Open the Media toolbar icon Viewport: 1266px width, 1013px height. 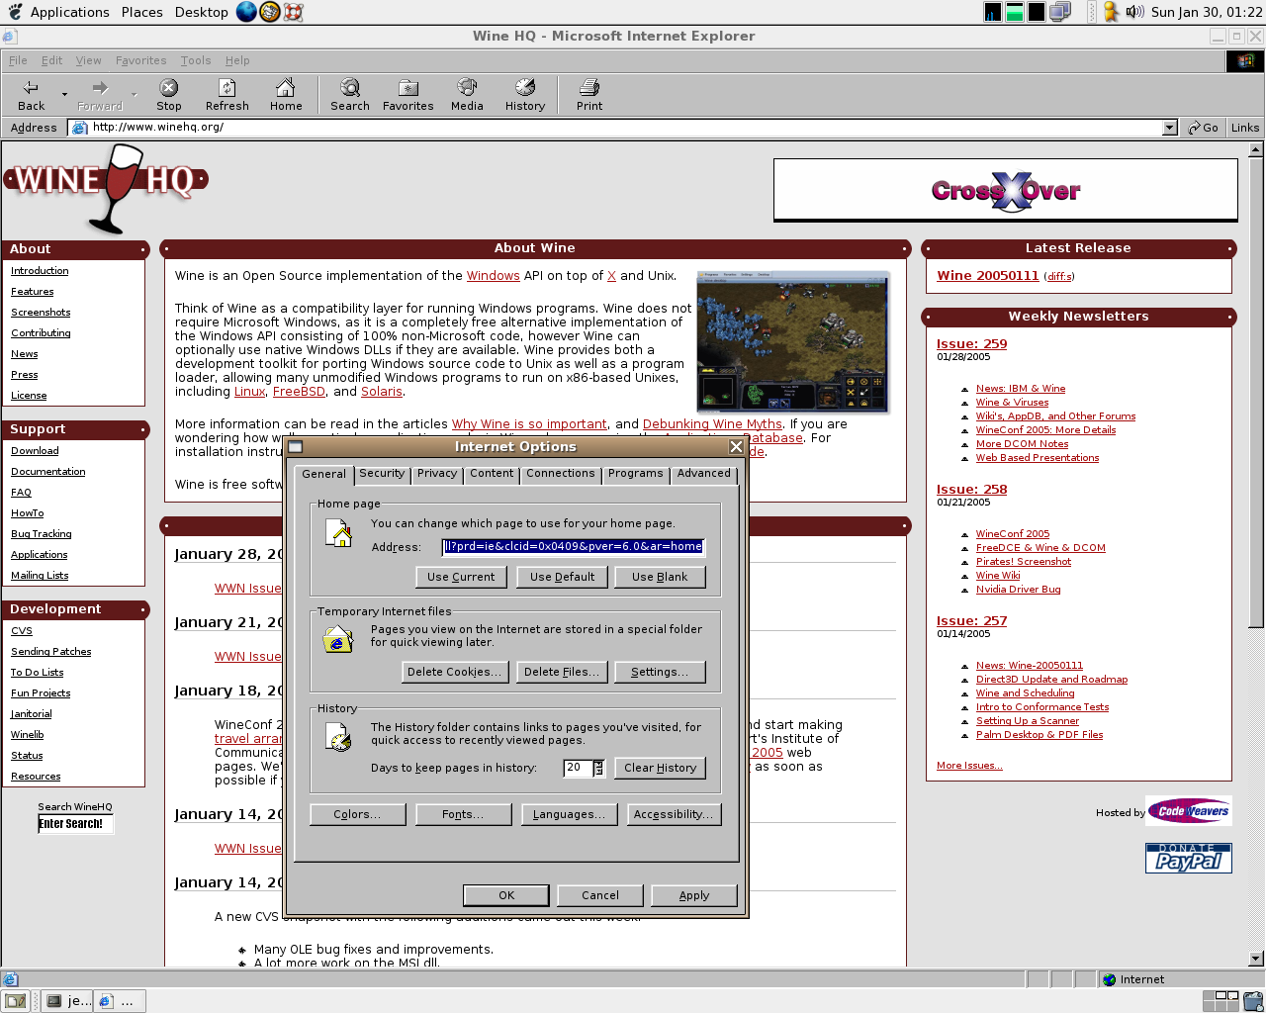[467, 88]
